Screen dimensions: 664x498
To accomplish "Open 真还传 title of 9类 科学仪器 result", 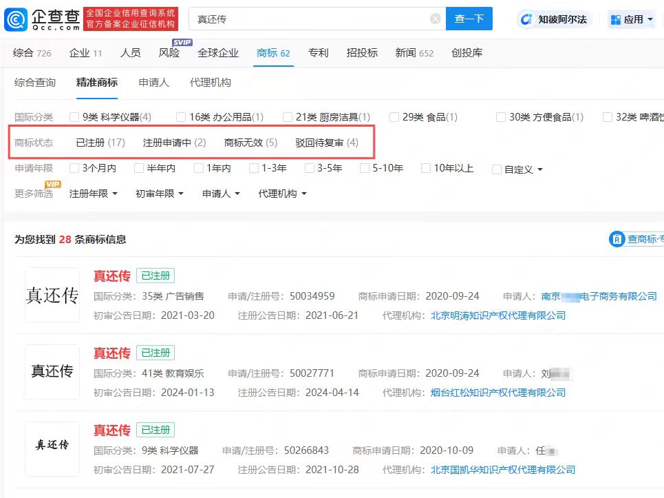I will (111, 430).
